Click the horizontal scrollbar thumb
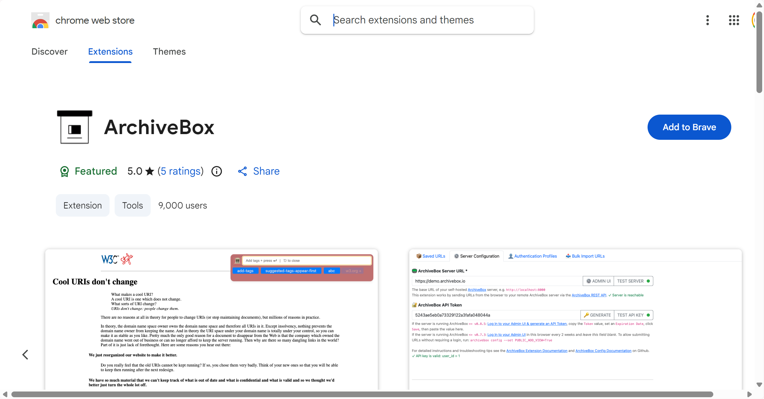This screenshot has width=764, height=399. 362,394
